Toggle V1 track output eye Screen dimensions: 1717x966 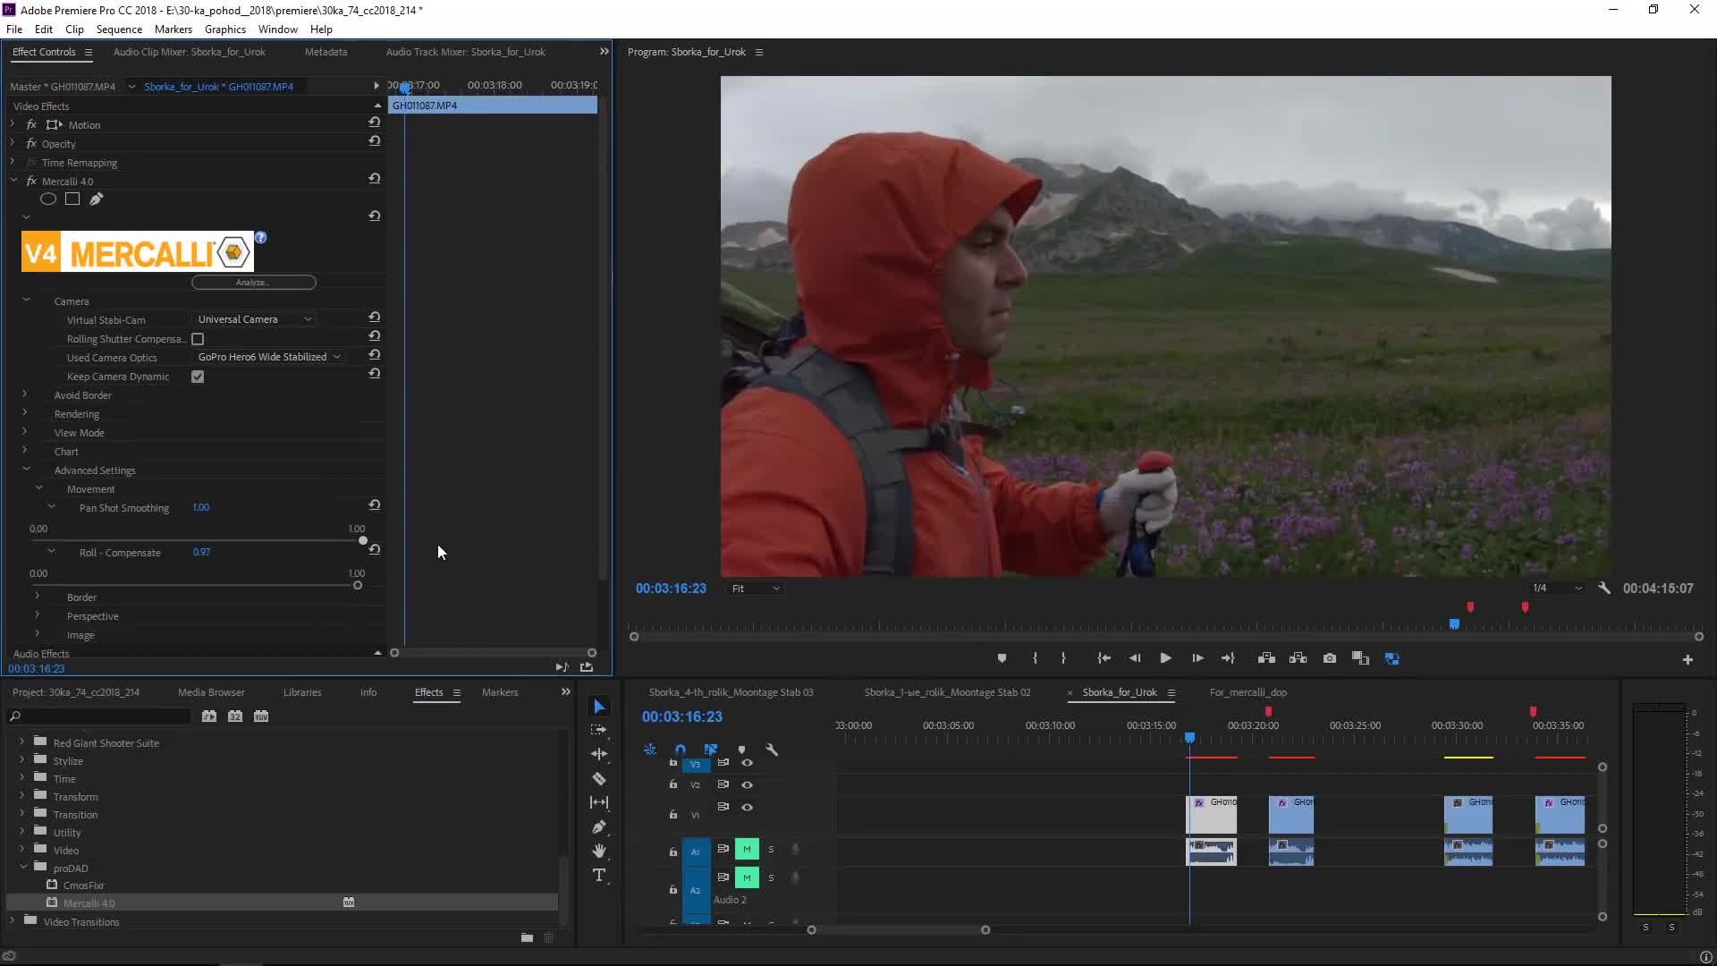click(747, 807)
